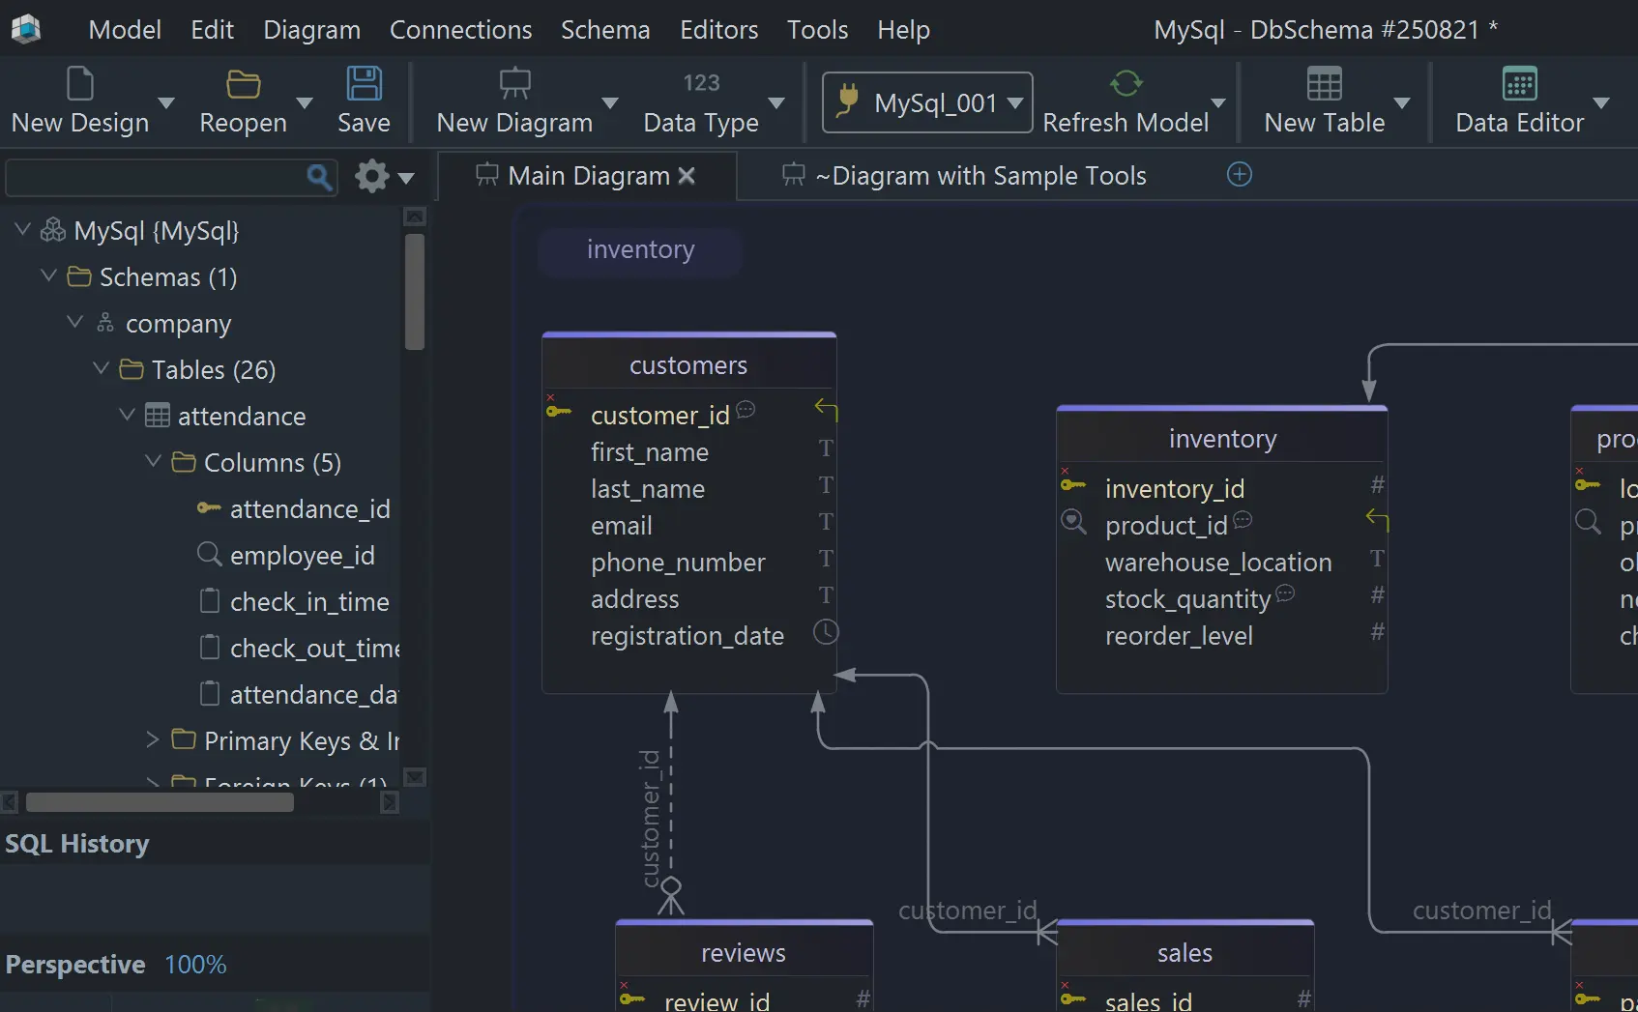The height and width of the screenshot is (1012, 1638).
Task: Click the search magnifier icon in tree panel
Action: point(319,177)
